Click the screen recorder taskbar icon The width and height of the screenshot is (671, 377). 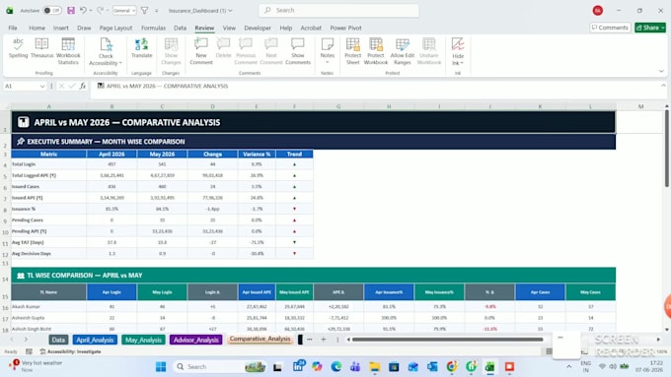[509, 367]
